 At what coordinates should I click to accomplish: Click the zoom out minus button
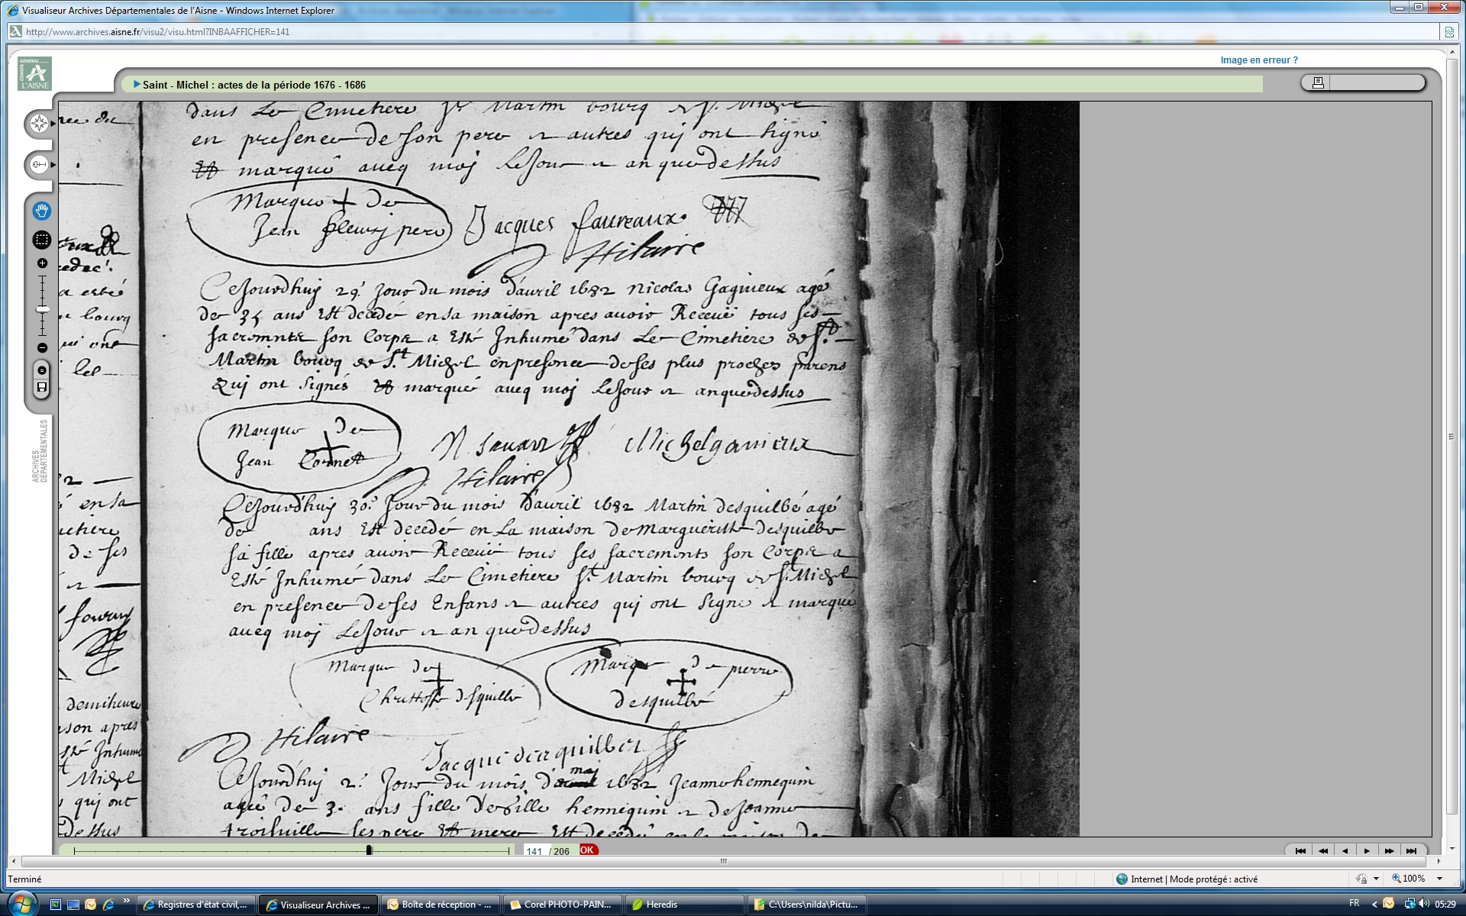(x=42, y=348)
